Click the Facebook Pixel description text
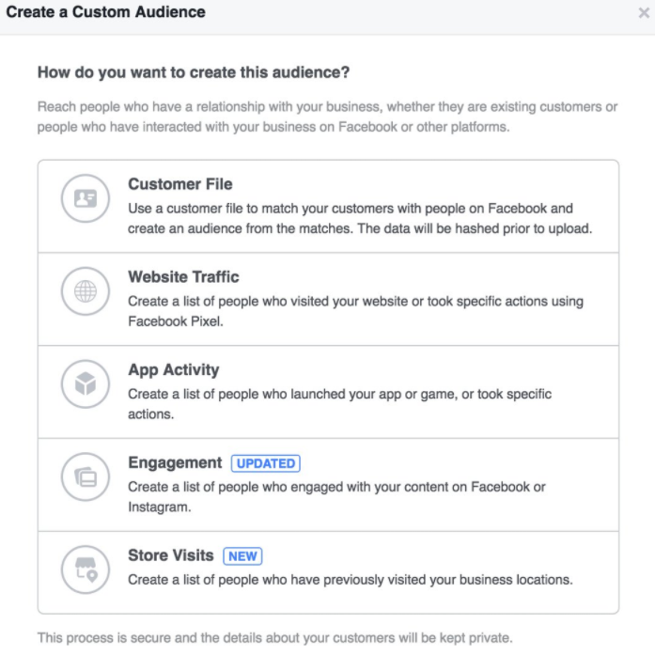Viewport: 655px width, 671px height. [355, 311]
